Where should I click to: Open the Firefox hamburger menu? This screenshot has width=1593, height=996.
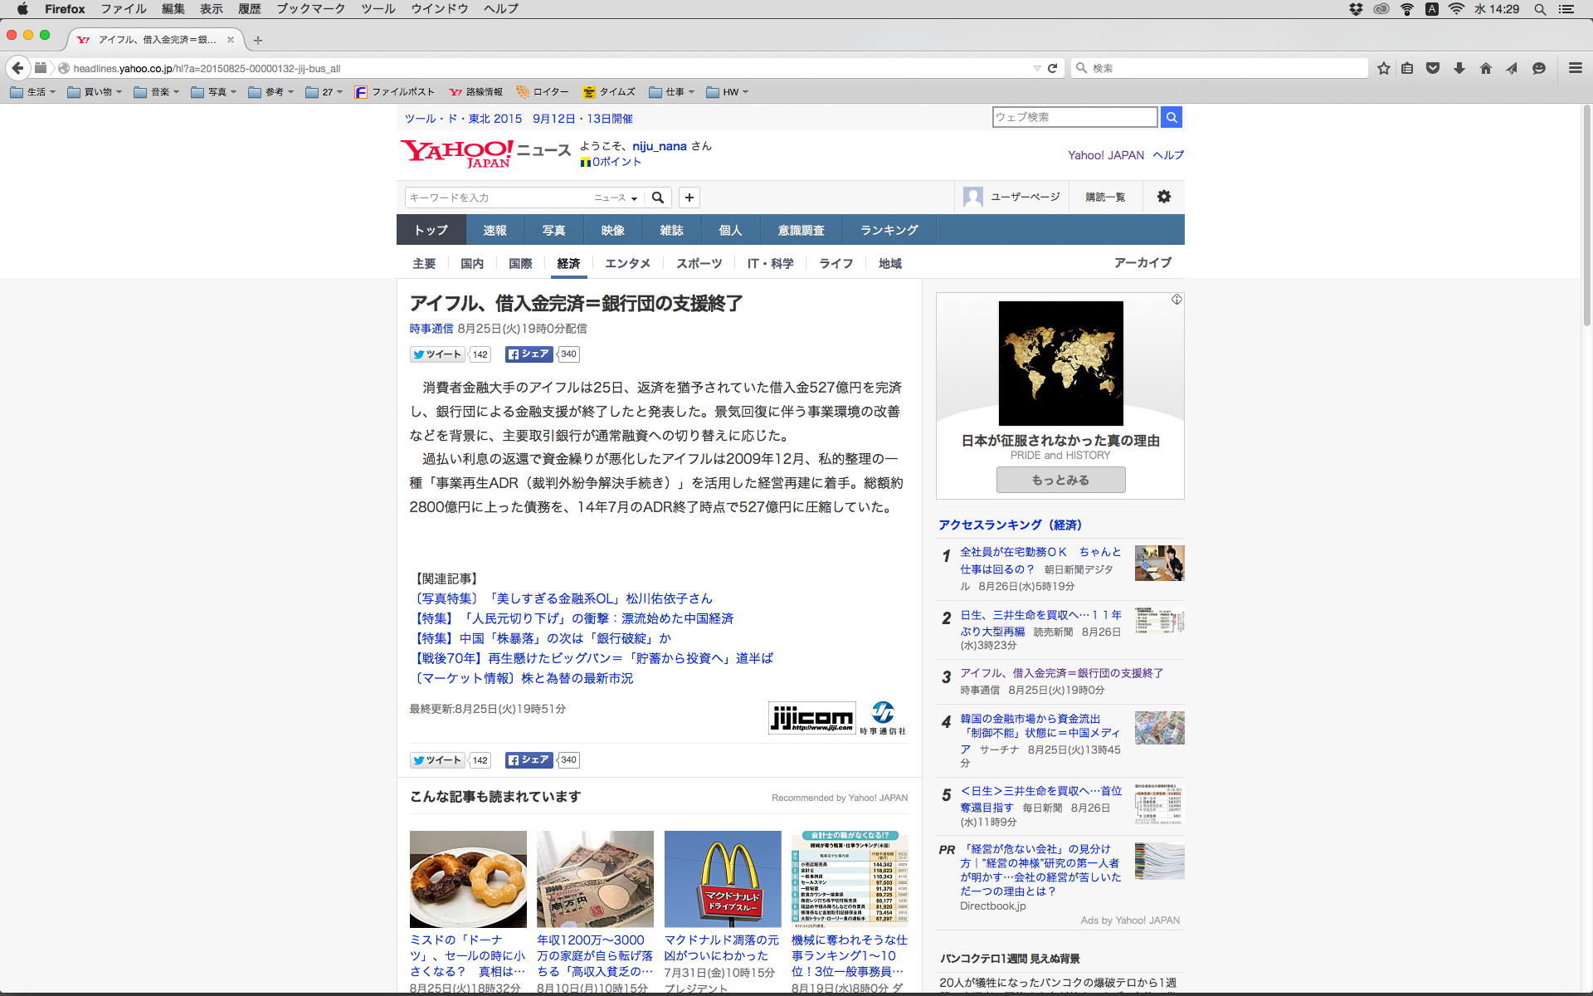click(1575, 68)
